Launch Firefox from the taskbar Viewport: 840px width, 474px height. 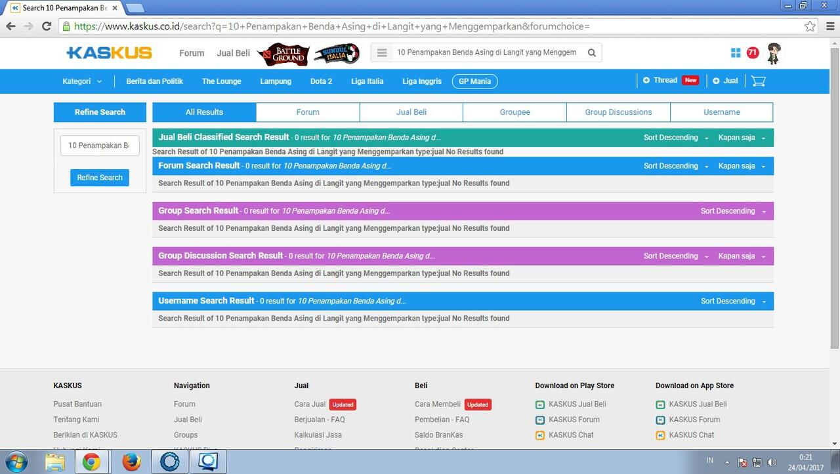point(131,462)
